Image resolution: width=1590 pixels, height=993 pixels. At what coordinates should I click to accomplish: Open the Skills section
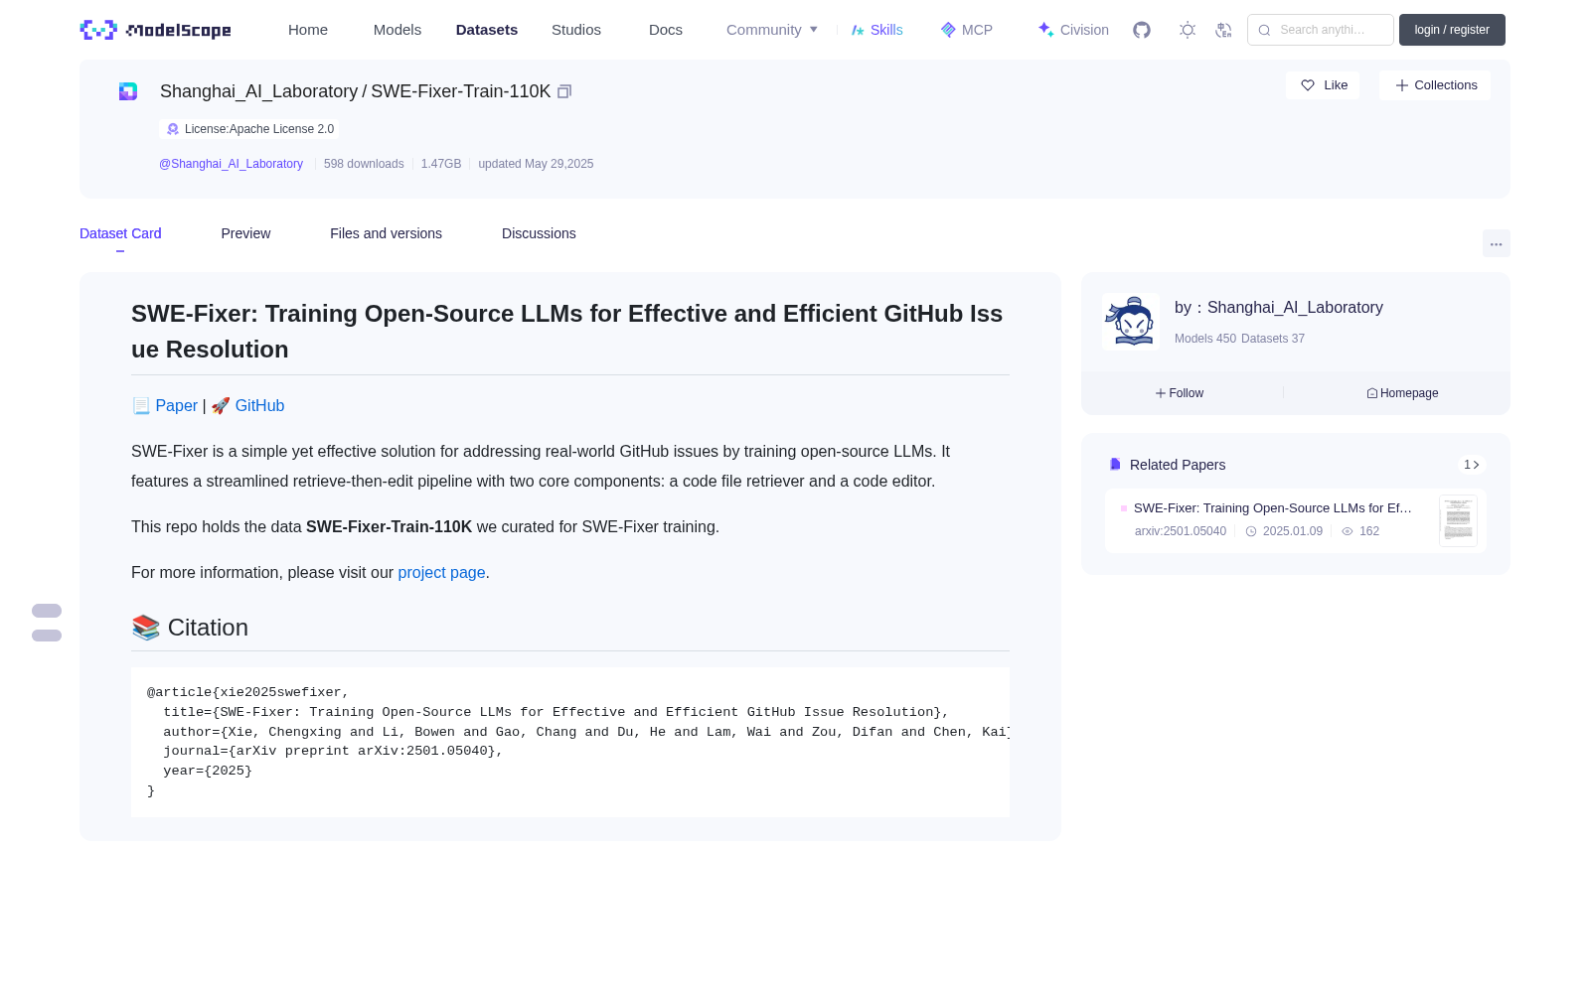[x=876, y=30]
